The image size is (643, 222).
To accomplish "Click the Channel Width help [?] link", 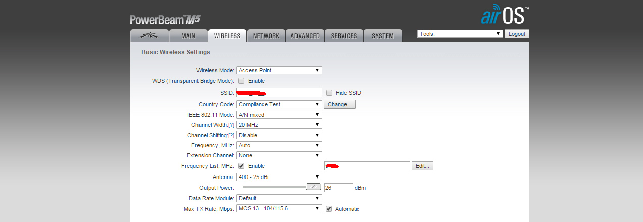I will [x=231, y=125].
